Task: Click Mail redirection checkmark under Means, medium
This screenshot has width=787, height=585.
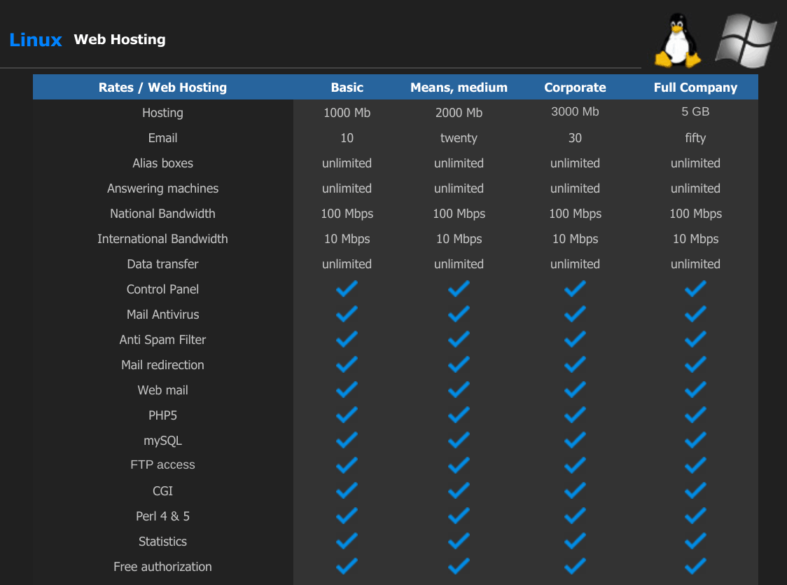Action: tap(459, 364)
